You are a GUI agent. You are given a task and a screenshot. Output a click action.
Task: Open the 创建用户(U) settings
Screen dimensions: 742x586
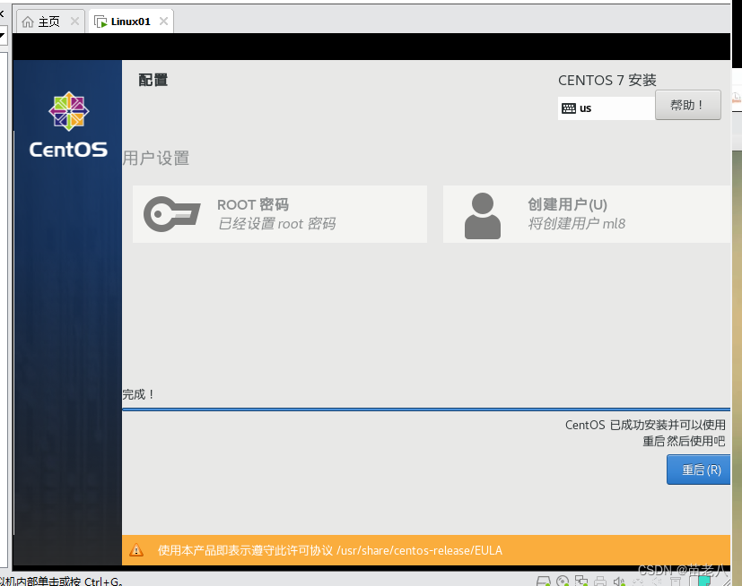(x=587, y=214)
